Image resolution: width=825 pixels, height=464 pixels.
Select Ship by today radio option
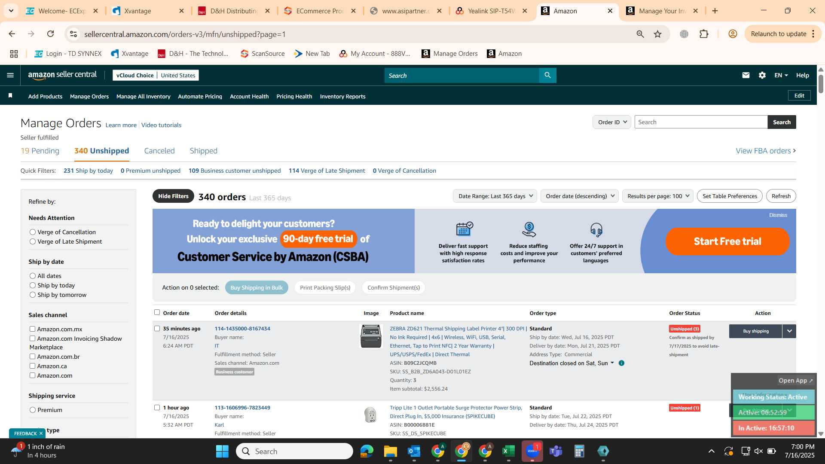32,285
